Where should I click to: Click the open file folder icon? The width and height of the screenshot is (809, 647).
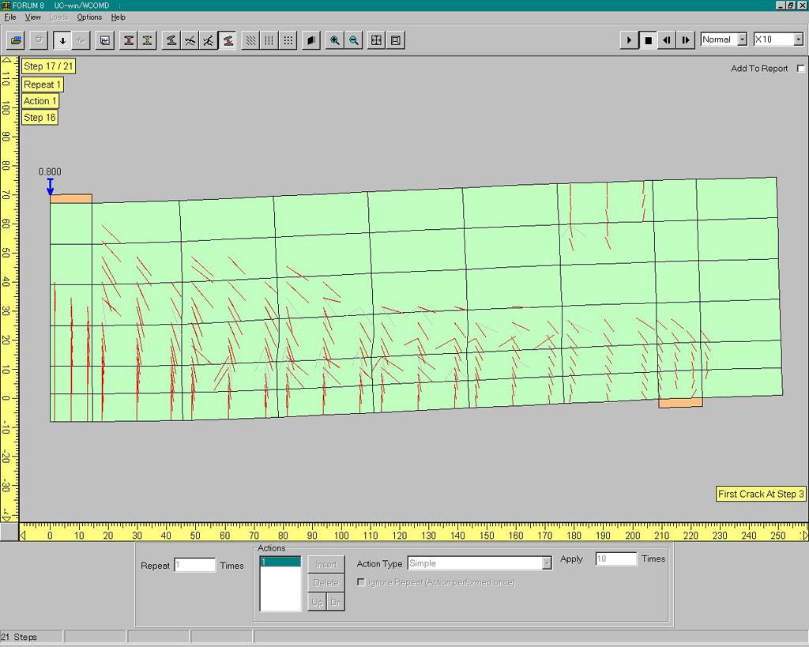click(16, 40)
